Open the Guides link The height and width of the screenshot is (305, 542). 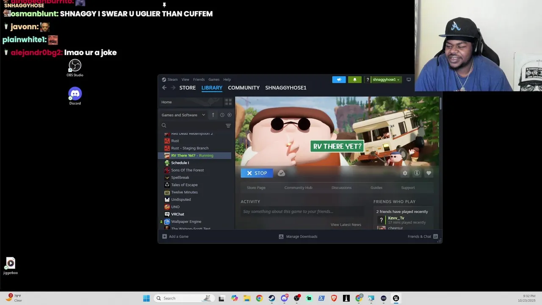tap(376, 188)
